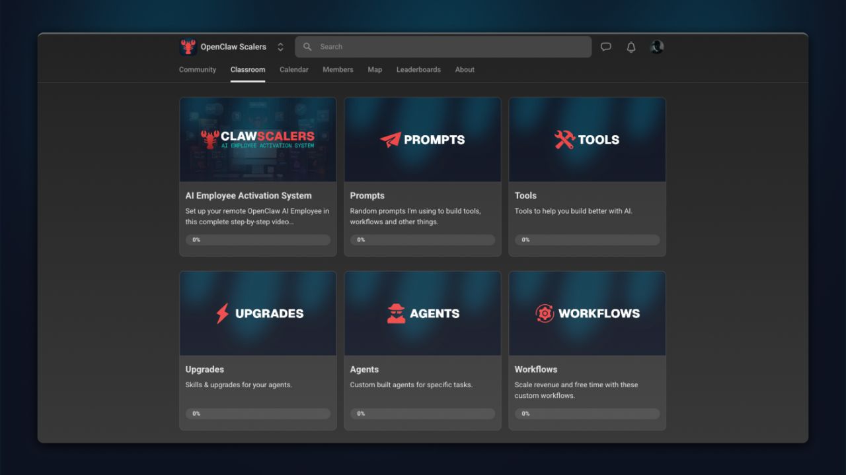846x475 pixels.
Task: Open the Members tab
Action: coord(338,69)
